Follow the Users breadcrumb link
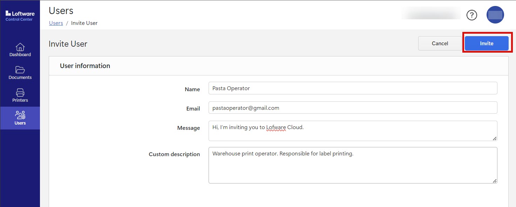 coord(56,23)
